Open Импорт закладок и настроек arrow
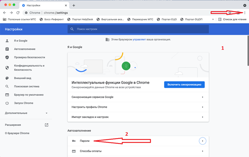 tap(202, 117)
